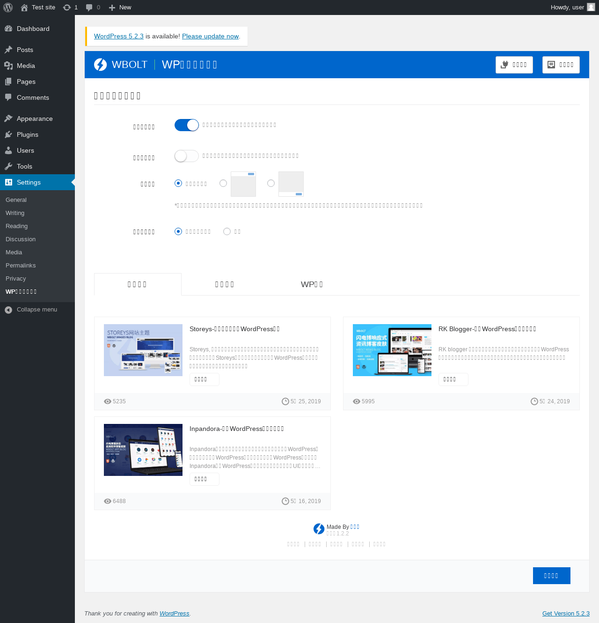Open the Howdy, user account menu
This screenshot has width=599, height=623.
(572, 7)
